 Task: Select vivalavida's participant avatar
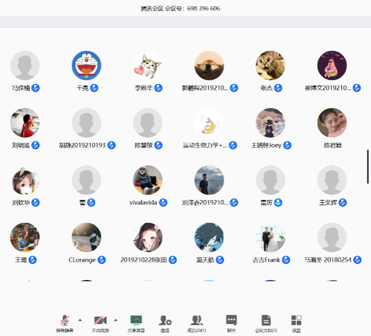click(148, 180)
